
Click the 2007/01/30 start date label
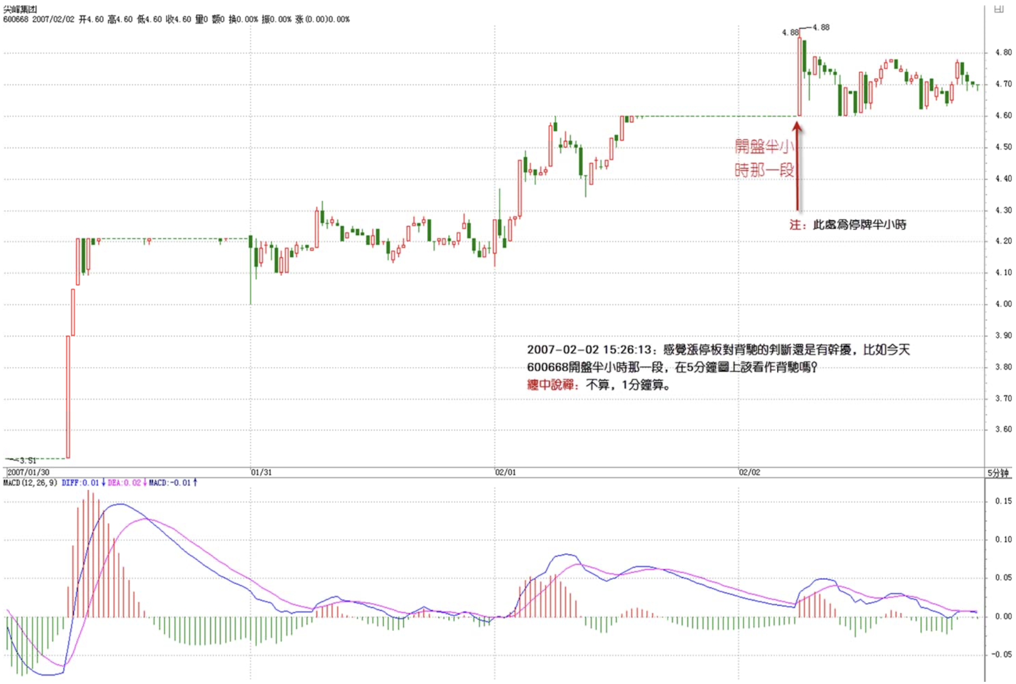click(28, 472)
